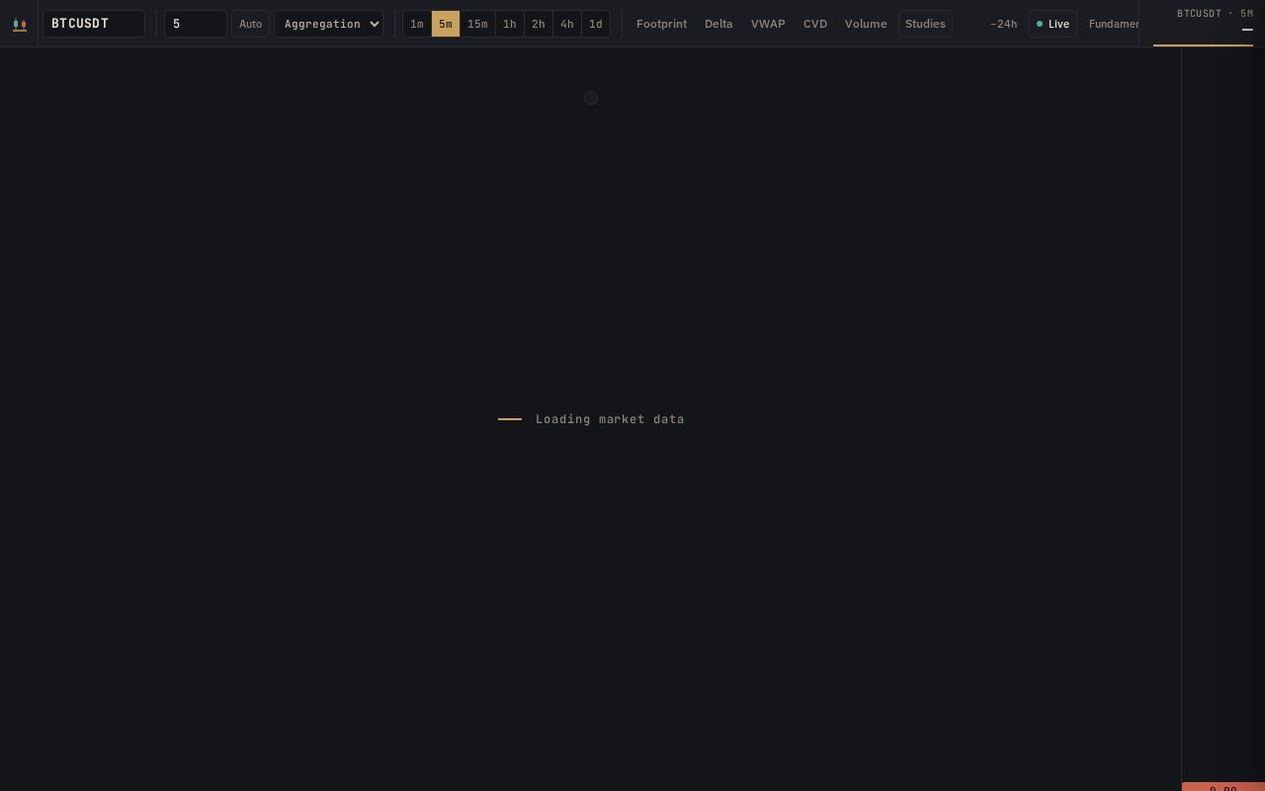Switch to the 15m timeframe
Viewport: 1265px width, 791px height.
pos(477,24)
